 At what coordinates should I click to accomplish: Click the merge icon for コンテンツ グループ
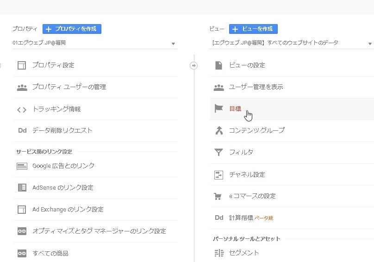(x=219, y=130)
